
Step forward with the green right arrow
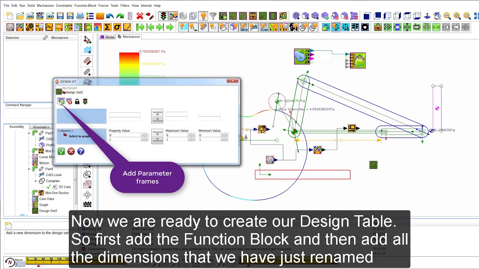(170, 27)
